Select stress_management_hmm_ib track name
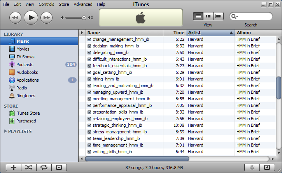Viewport: 282px width, 173px height. (x=119, y=132)
